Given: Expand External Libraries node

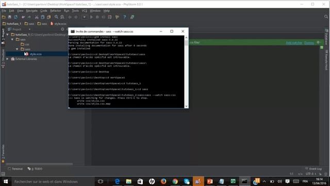Looking at the screenshot, I should click(x=8, y=59).
